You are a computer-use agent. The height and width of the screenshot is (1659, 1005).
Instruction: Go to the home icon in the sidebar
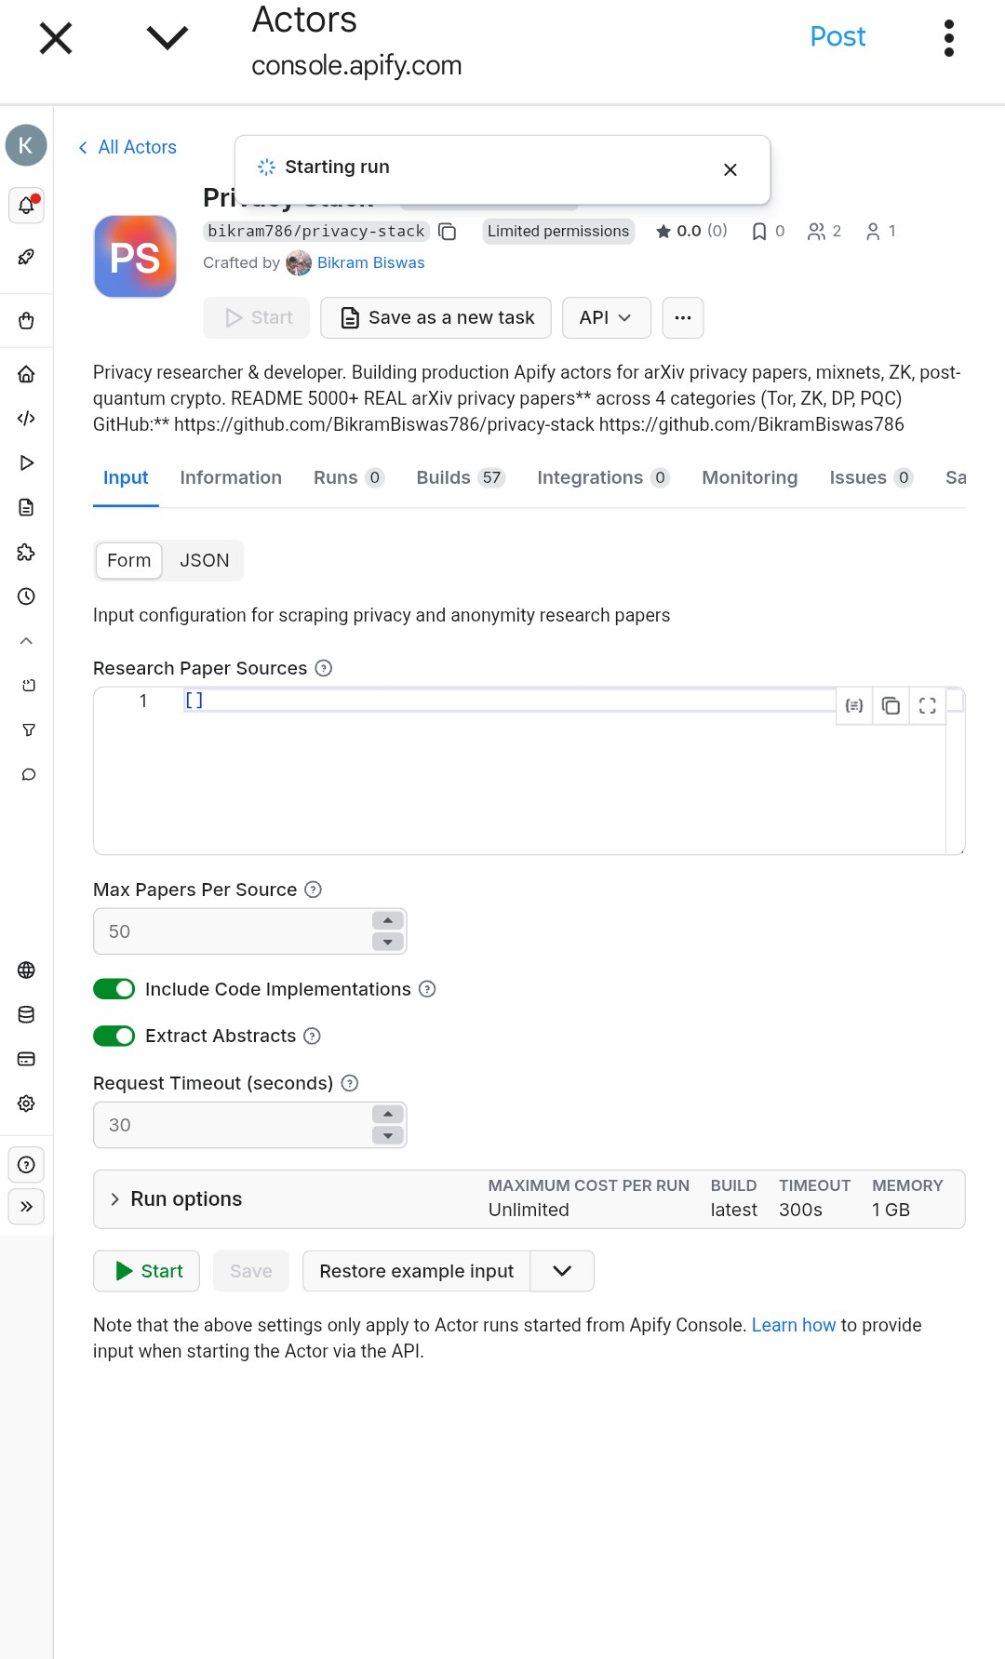click(26, 374)
